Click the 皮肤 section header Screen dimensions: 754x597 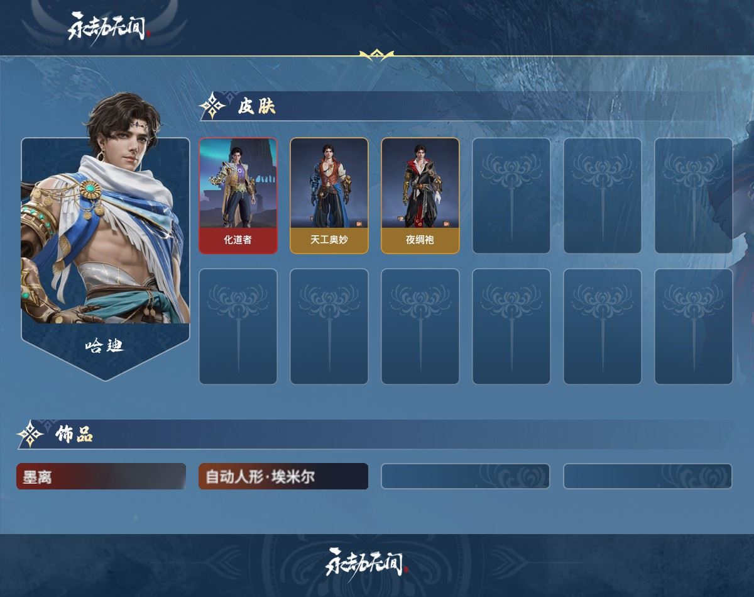point(256,106)
